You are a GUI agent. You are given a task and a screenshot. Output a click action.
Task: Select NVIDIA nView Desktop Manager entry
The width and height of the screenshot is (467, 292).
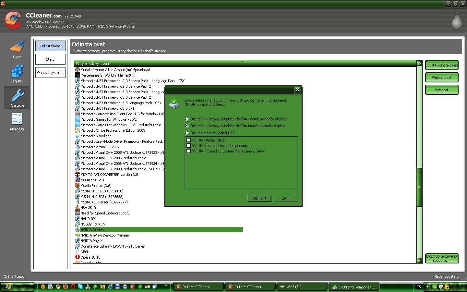(105, 235)
